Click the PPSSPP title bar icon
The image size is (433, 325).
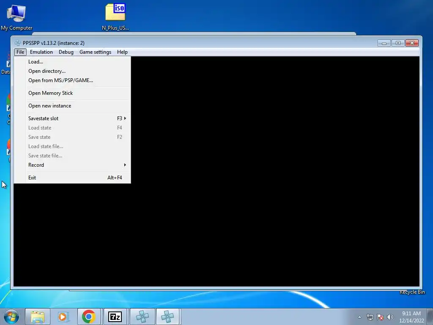point(18,43)
